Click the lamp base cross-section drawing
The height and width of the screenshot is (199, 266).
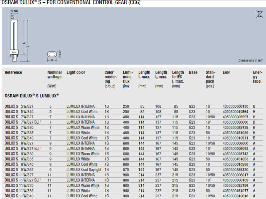54,55
